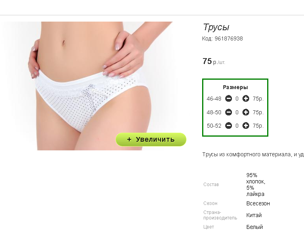The width and height of the screenshot is (304, 234).
Task: Increase quantity for size 48-50
Action: (x=246, y=112)
